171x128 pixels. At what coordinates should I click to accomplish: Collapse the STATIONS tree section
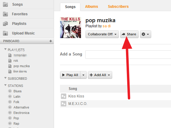[x=5, y=85]
